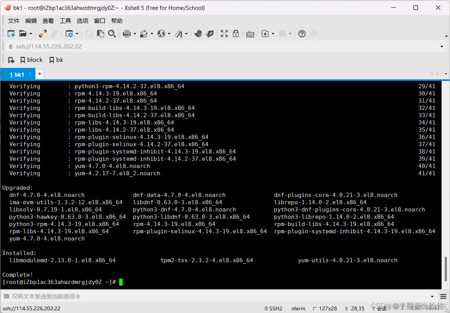Open the 查看 menu
Image resolution: width=450 pixels, height=313 pixels.
tap(48, 21)
